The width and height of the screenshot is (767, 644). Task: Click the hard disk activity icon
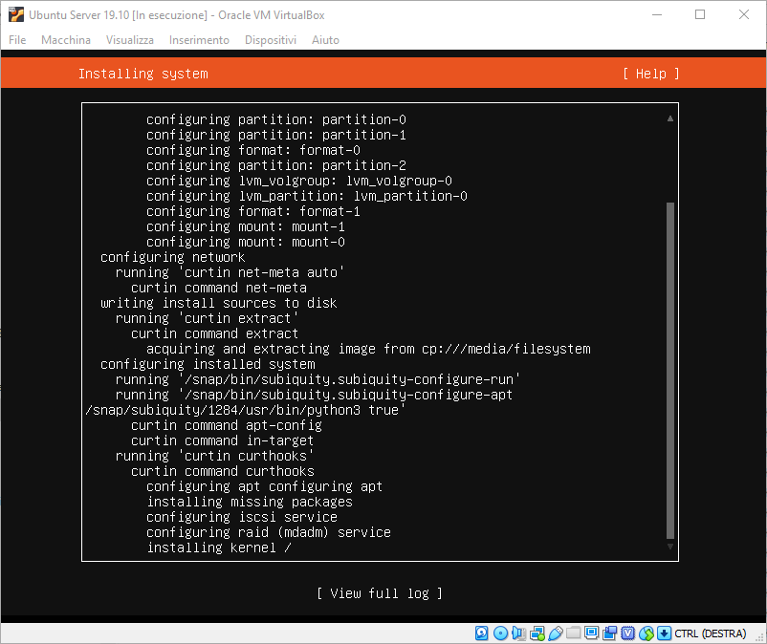pyautogui.click(x=482, y=633)
